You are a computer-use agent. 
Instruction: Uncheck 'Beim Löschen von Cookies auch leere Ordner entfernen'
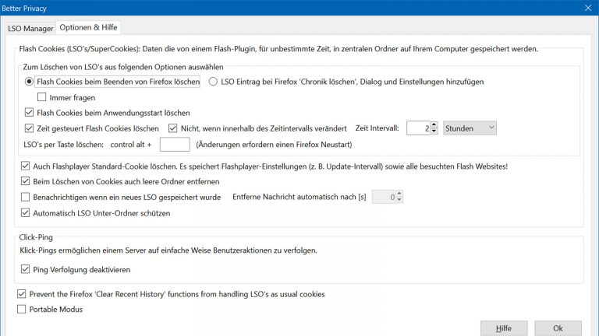click(26, 181)
